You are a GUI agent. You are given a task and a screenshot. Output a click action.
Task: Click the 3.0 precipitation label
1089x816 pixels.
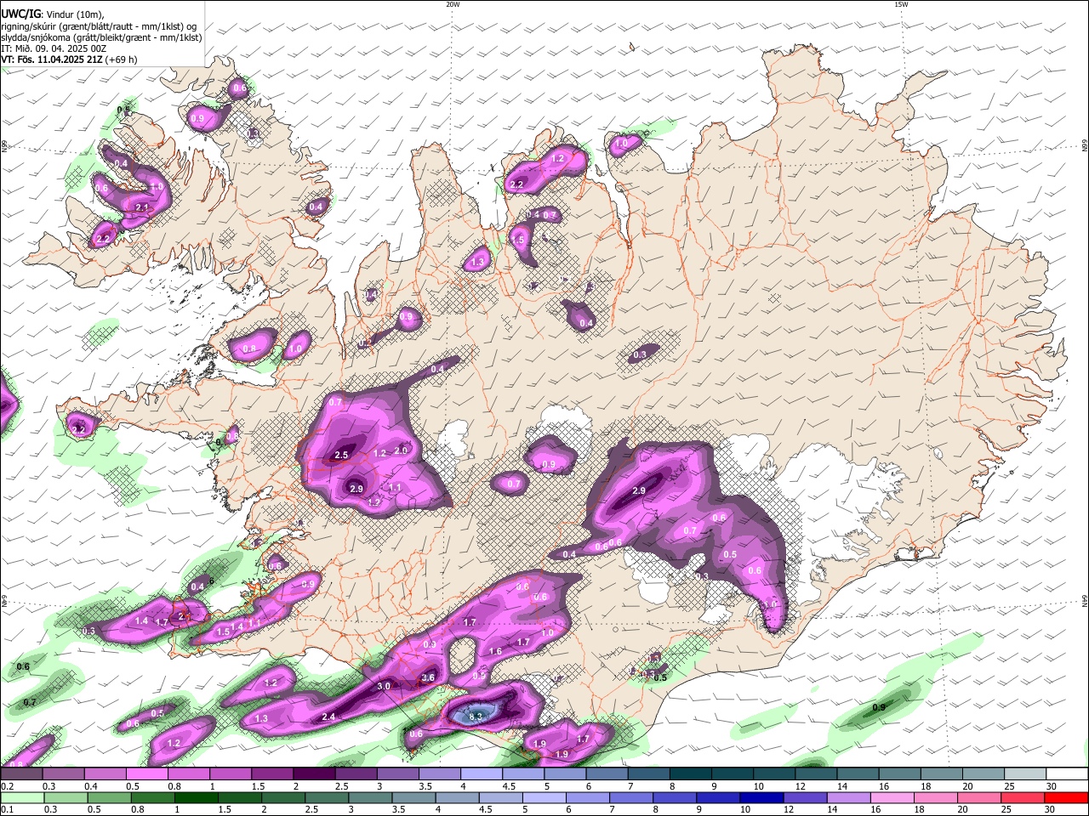click(384, 686)
